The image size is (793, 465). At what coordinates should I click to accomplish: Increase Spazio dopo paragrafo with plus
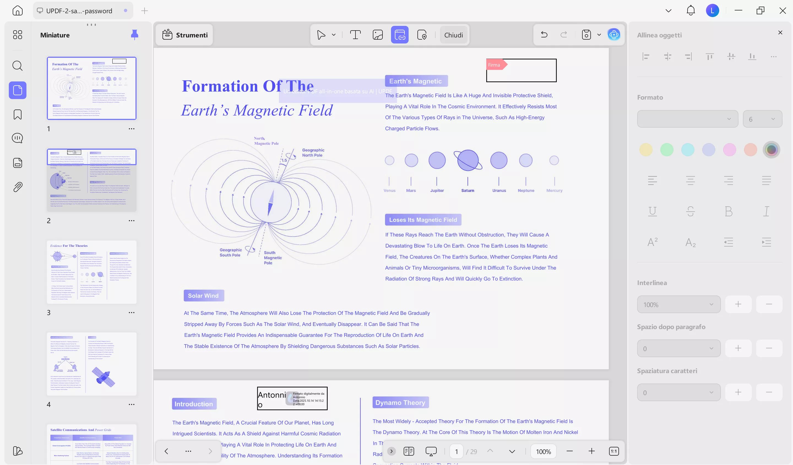point(738,348)
